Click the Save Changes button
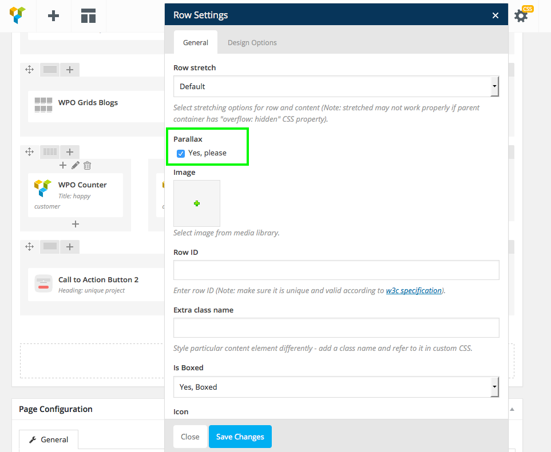551x452 pixels. pos(240,437)
